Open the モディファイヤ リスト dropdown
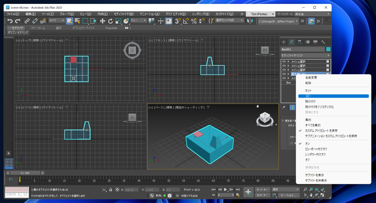376x203 pixels. tap(306, 55)
